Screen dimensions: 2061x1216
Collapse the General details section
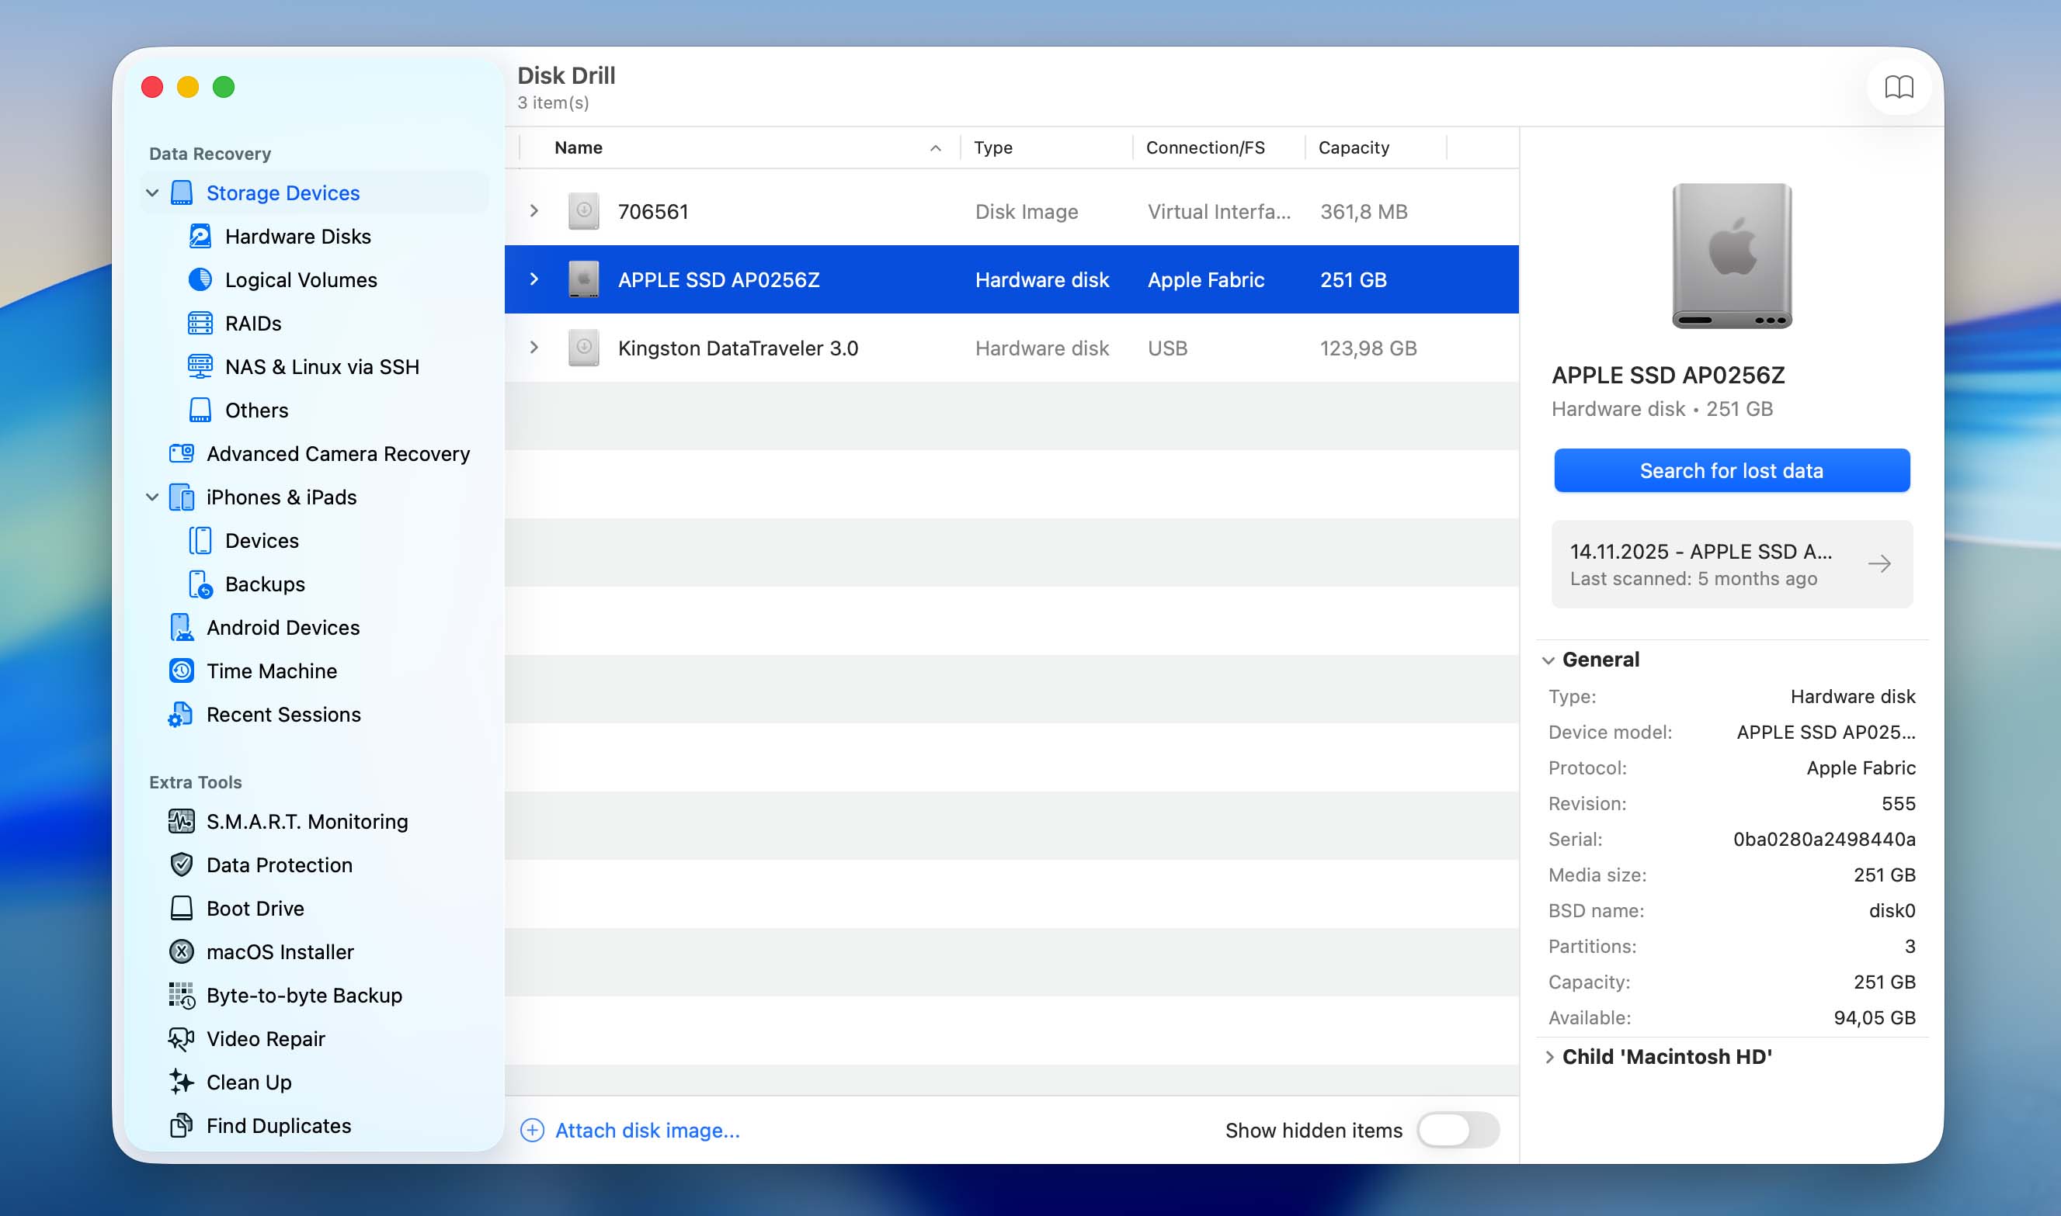pos(1548,660)
